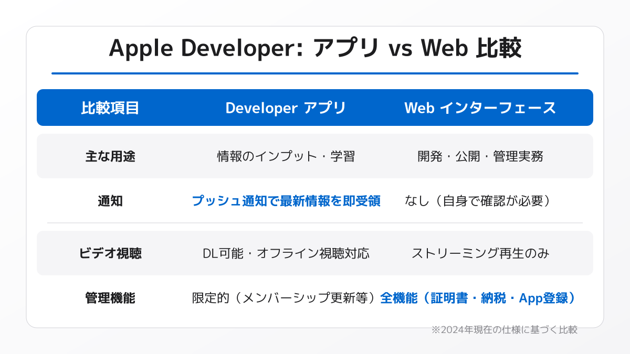Select the header cell 'Developer アプリ'

pos(286,108)
